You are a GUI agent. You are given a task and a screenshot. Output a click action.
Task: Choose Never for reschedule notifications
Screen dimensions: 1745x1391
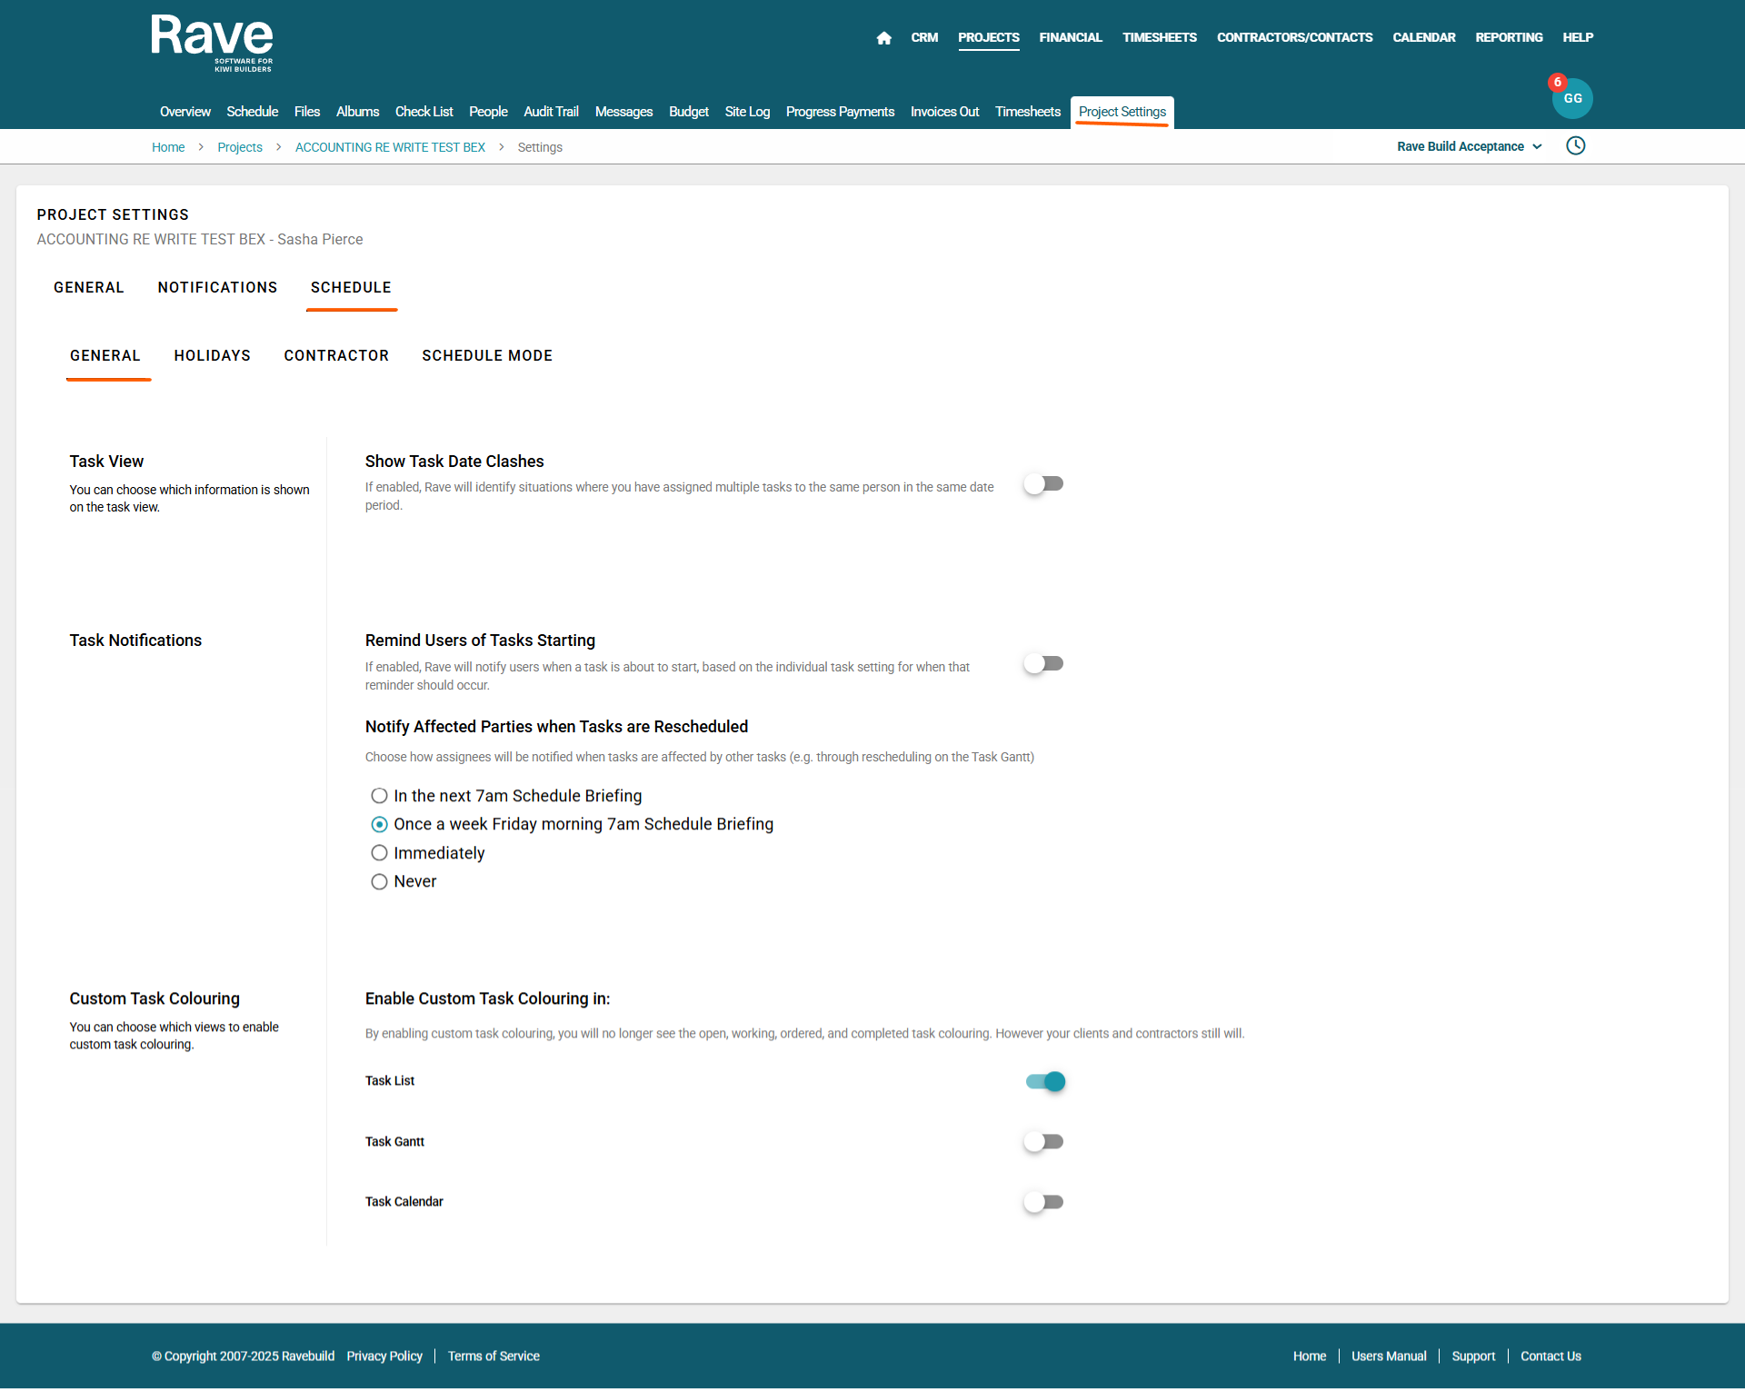[379, 882]
